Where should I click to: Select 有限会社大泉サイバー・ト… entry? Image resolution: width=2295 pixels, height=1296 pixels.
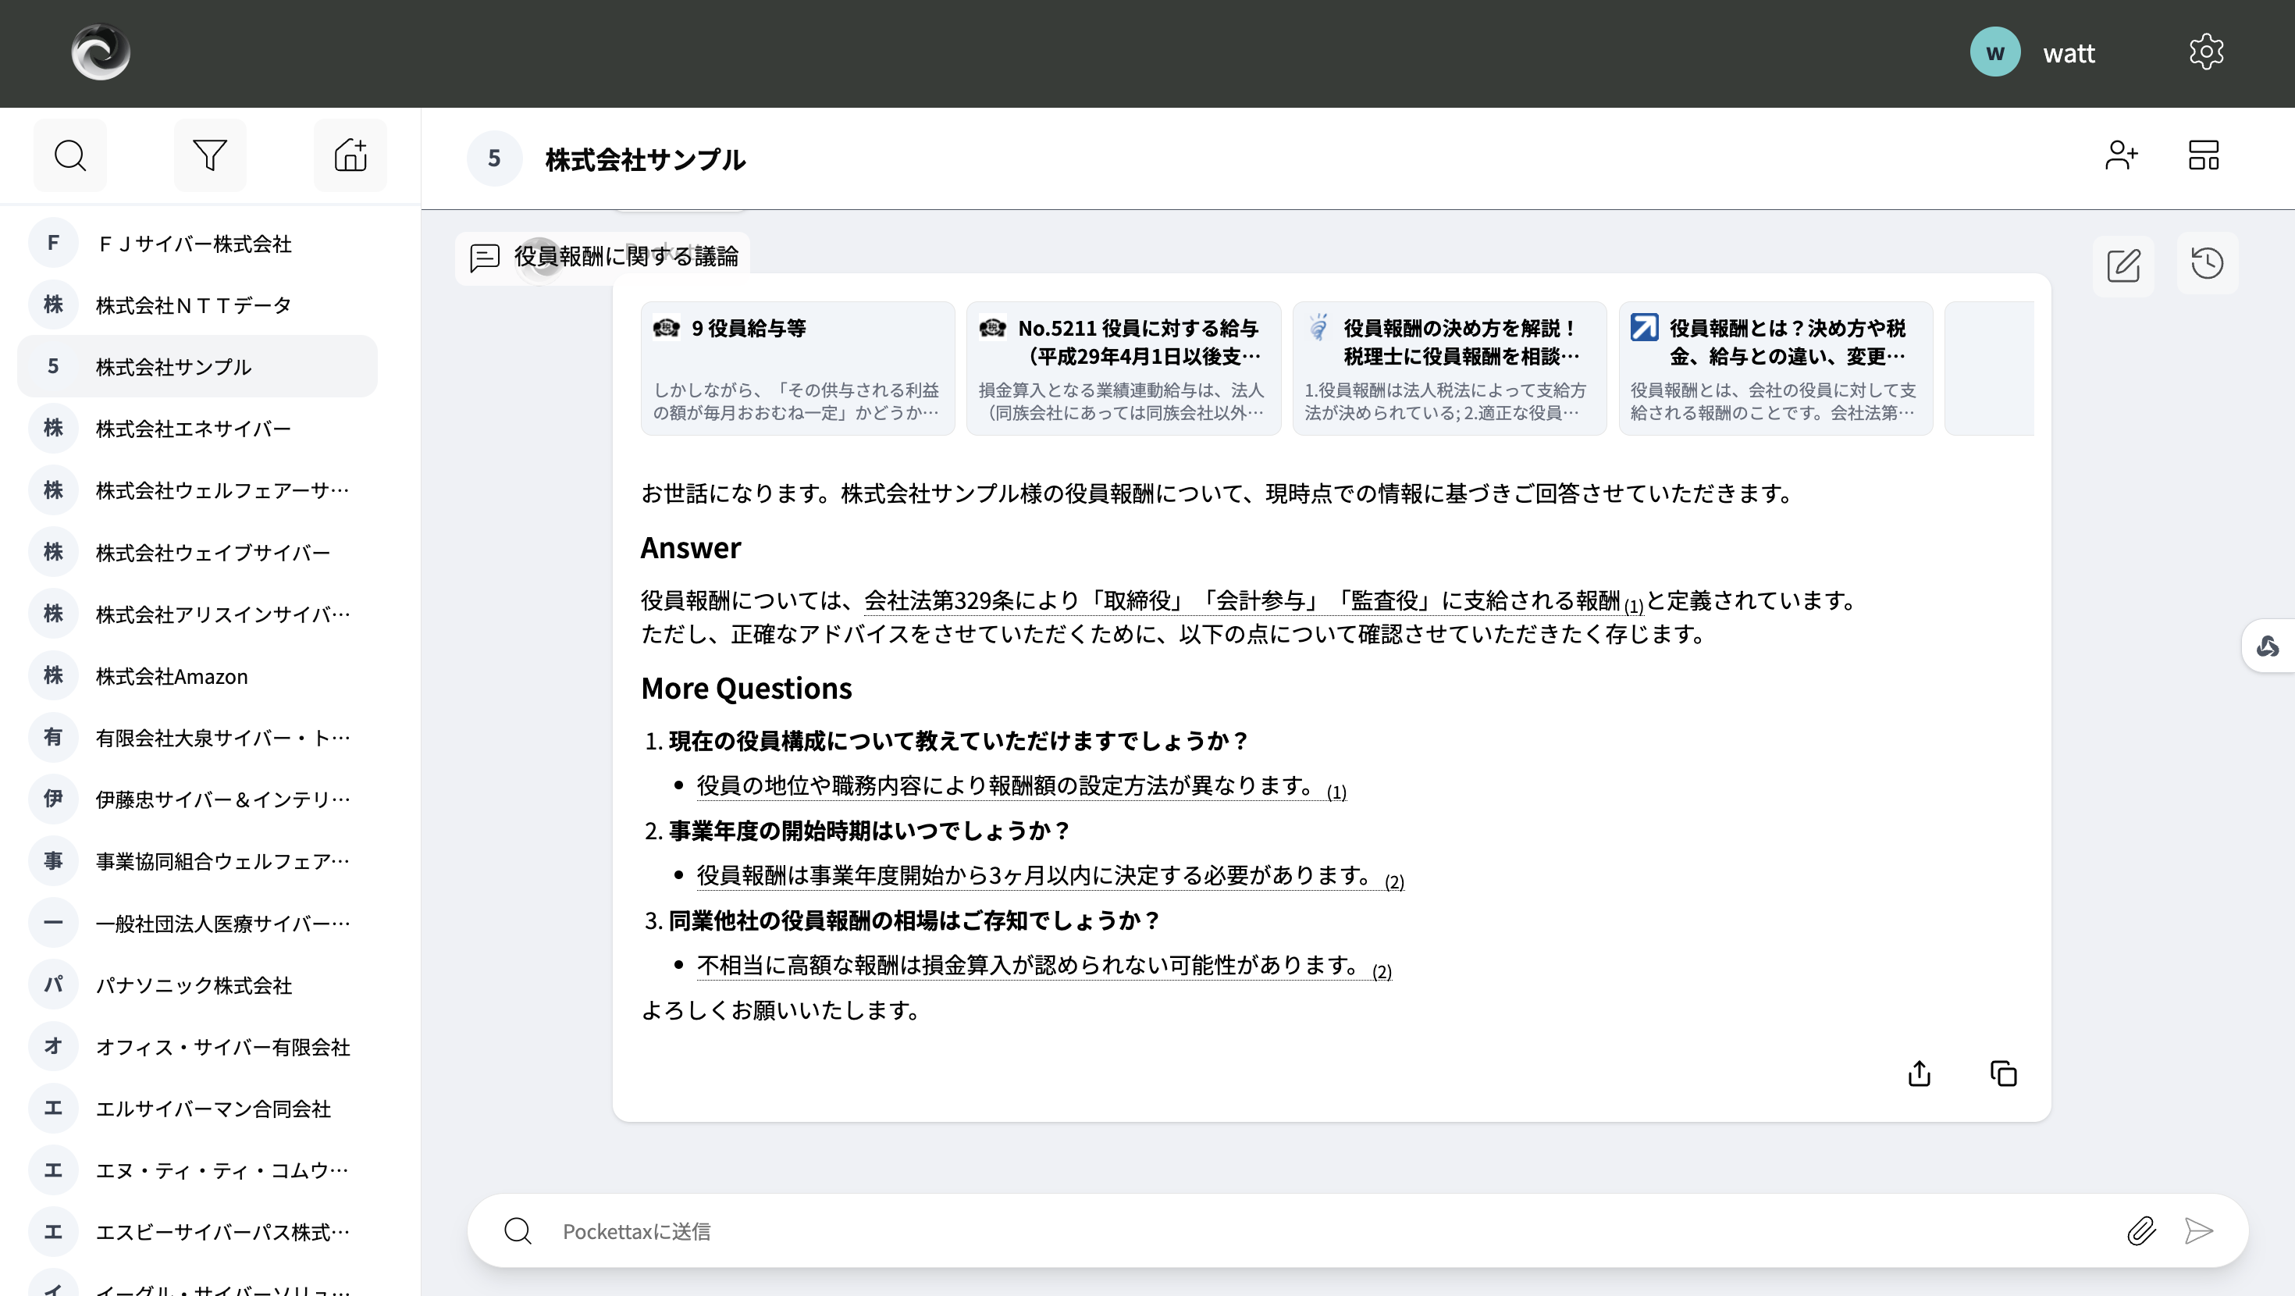(x=197, y=737)
